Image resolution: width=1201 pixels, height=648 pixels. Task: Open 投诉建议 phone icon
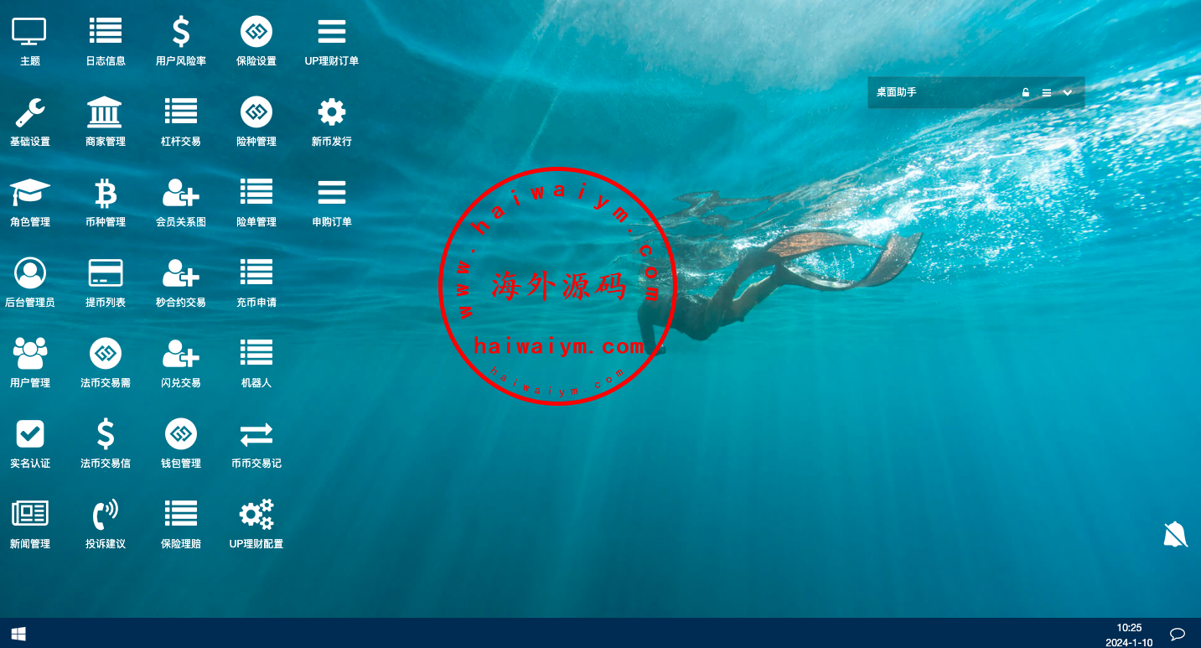pyautogui.click(x=105, y=516)
